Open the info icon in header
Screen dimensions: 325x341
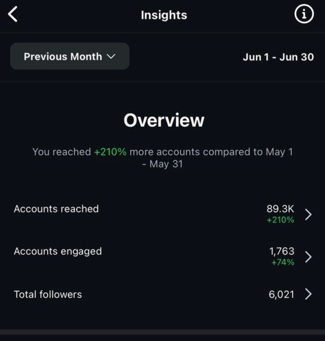pos(304,14)
